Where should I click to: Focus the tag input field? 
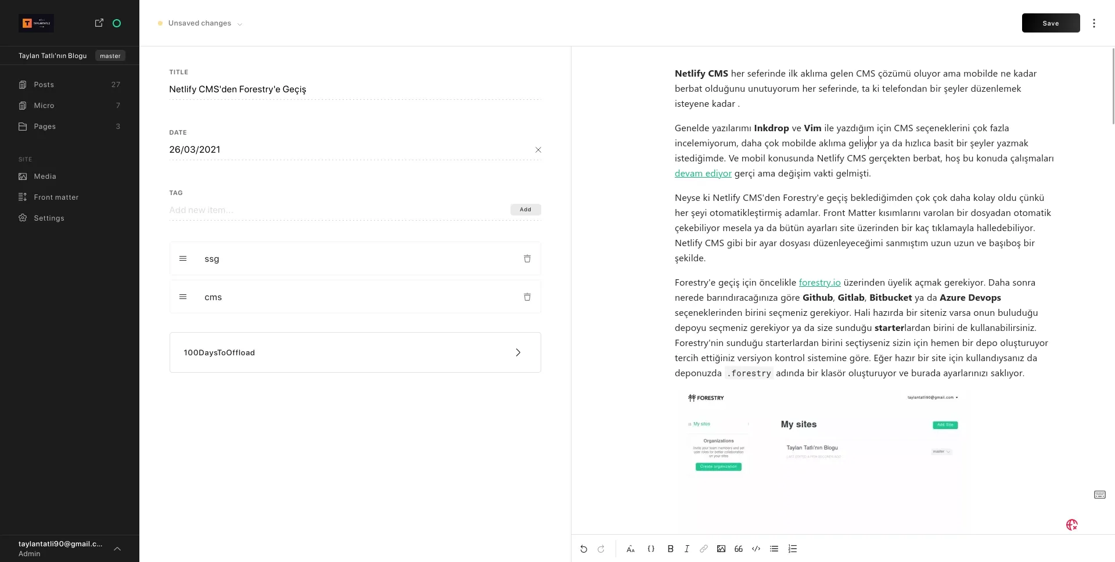(337, 210)
